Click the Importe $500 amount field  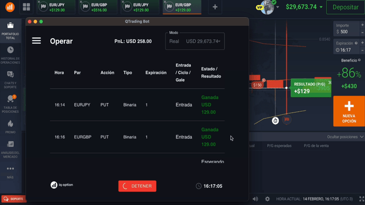pyautogui.click(x=347, y=29)
